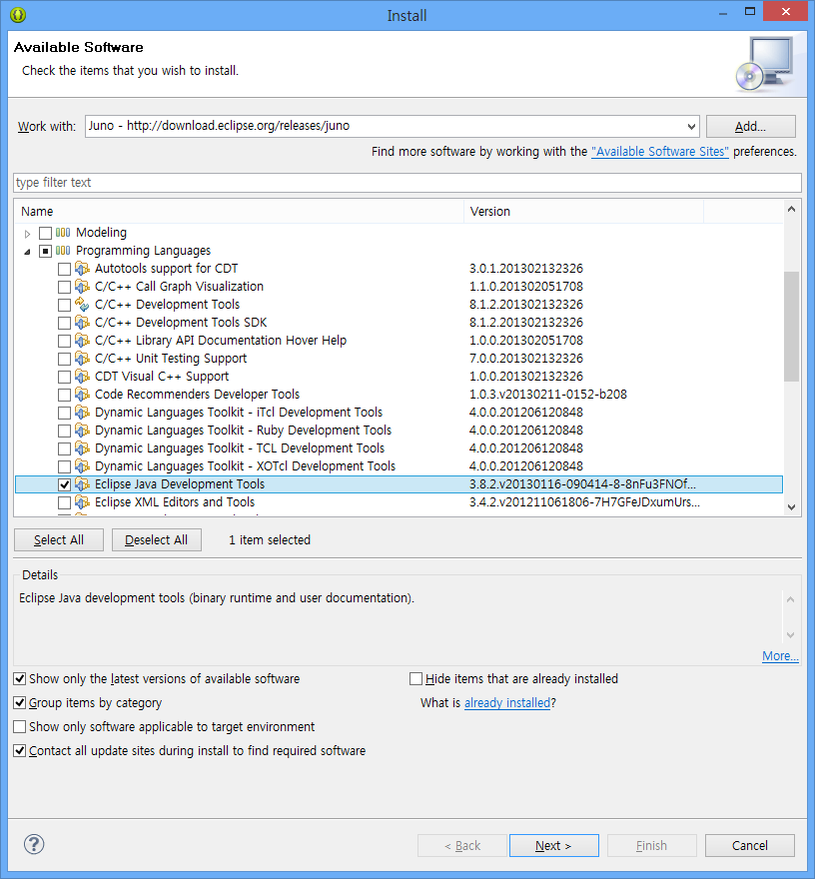The width and height of the screenshot is (815, 879).
Task: Enable Show only software applicable to target environment
Action: coord(20,727)
